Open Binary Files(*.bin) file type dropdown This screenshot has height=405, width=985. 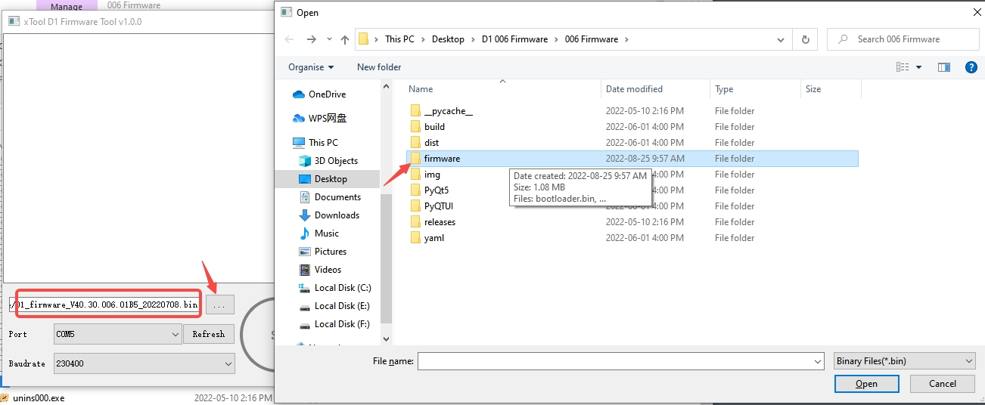pos(904,361)
